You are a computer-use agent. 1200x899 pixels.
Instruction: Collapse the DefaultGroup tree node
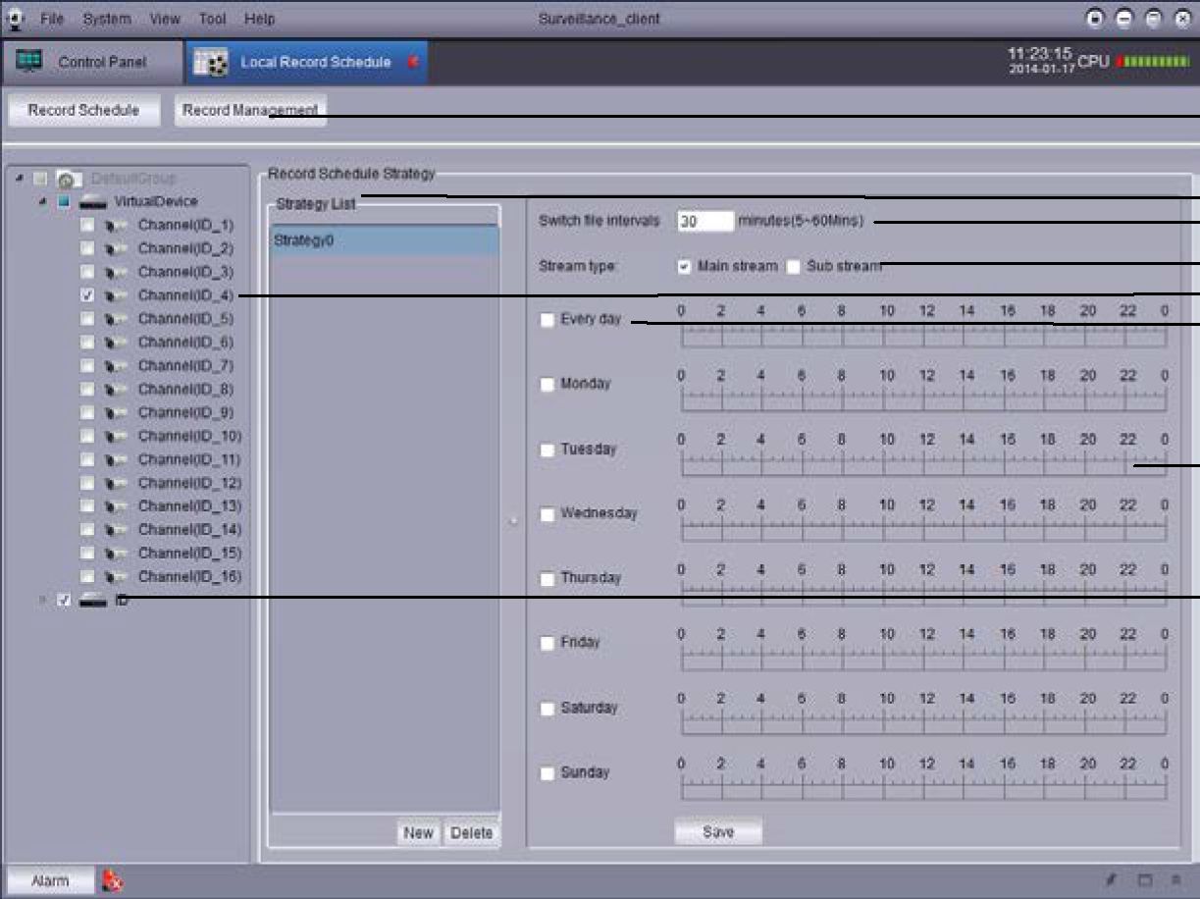20,179
